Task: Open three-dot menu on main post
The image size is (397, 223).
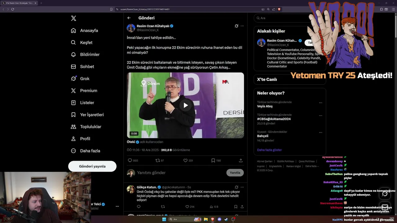Action: coord(242,26)
